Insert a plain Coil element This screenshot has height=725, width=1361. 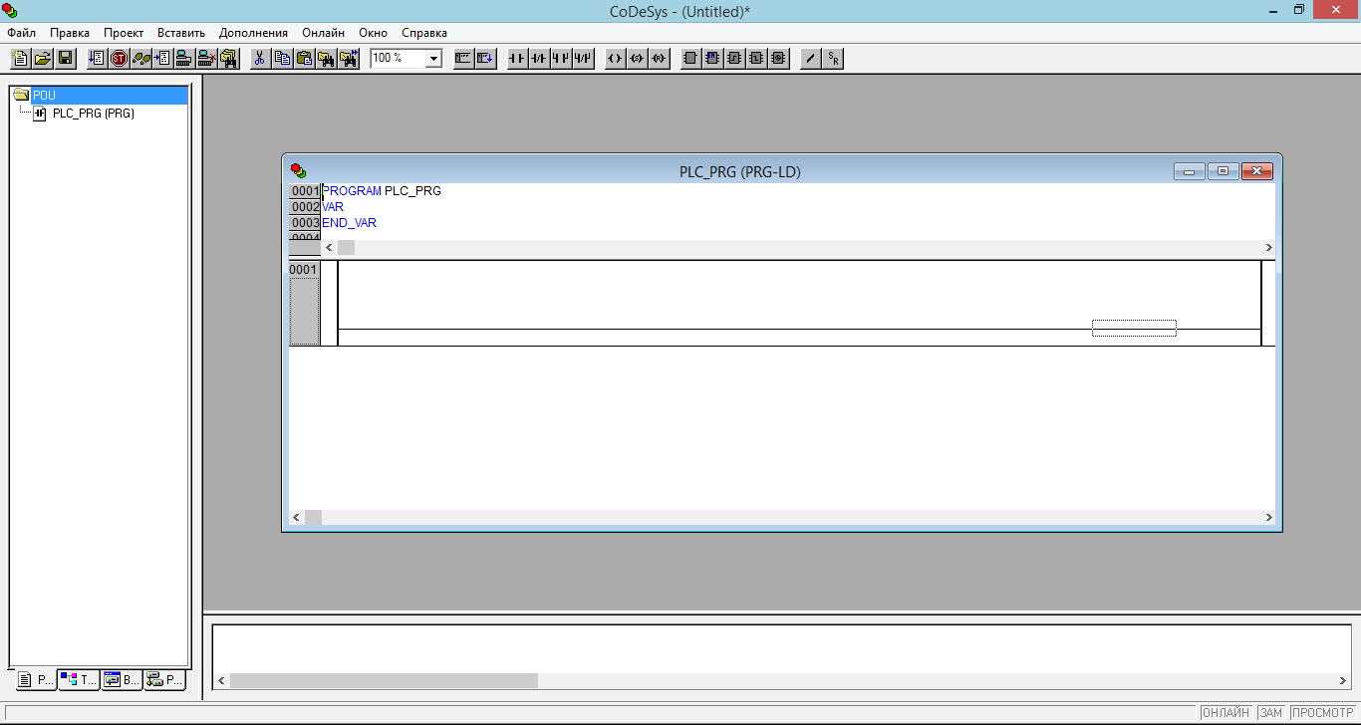[615, 59]
